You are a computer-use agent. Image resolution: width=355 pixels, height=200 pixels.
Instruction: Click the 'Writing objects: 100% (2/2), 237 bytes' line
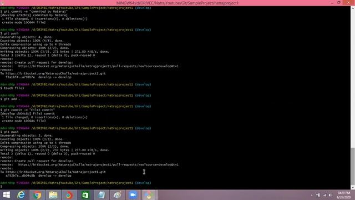(x=54, y=150)
